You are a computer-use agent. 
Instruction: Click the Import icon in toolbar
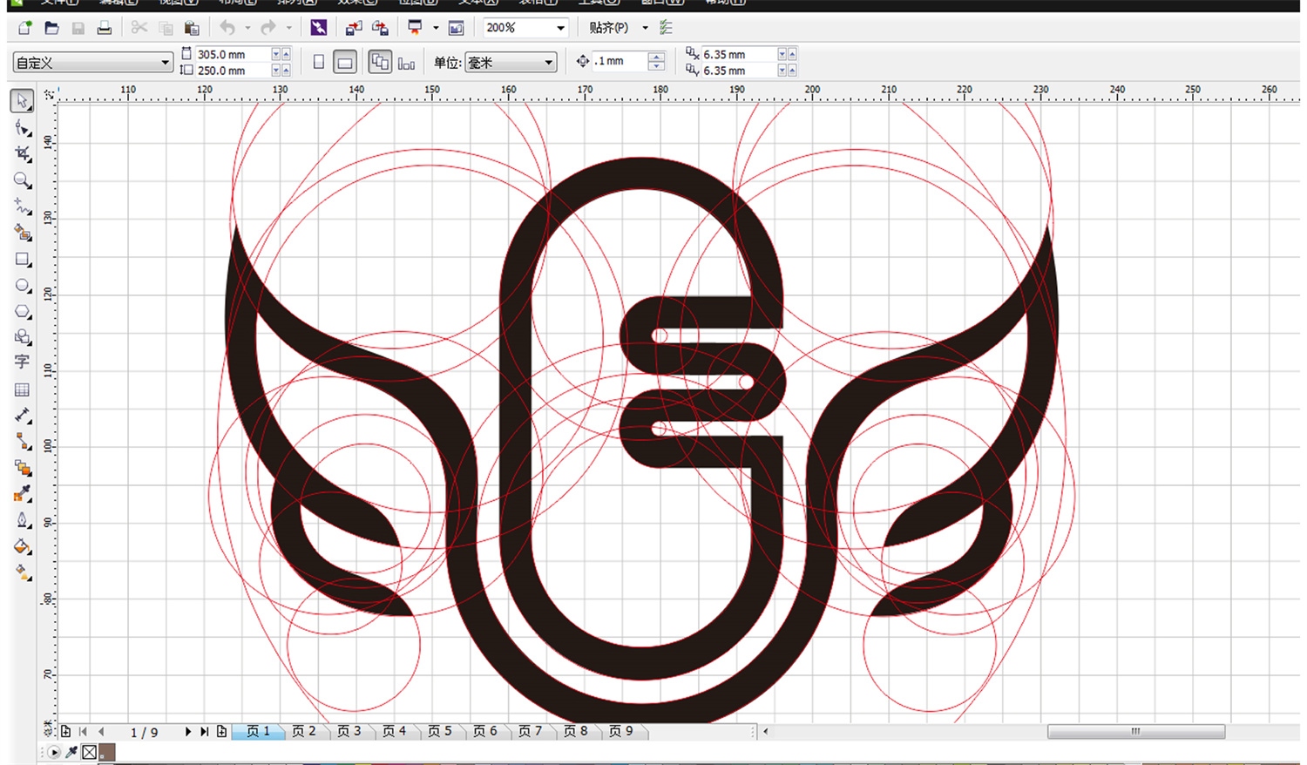click(353, 28)
